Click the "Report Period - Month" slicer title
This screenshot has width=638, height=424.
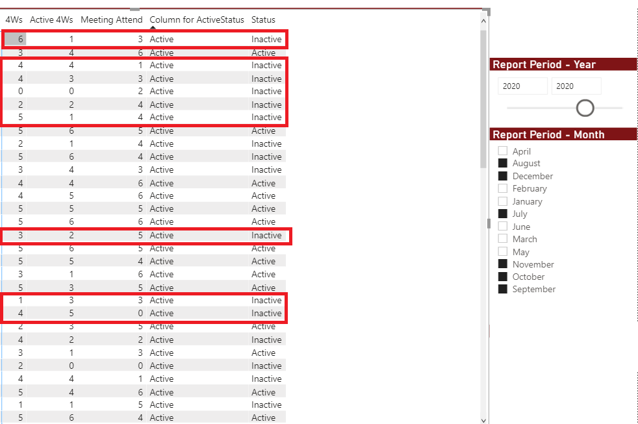coord(548,134)
